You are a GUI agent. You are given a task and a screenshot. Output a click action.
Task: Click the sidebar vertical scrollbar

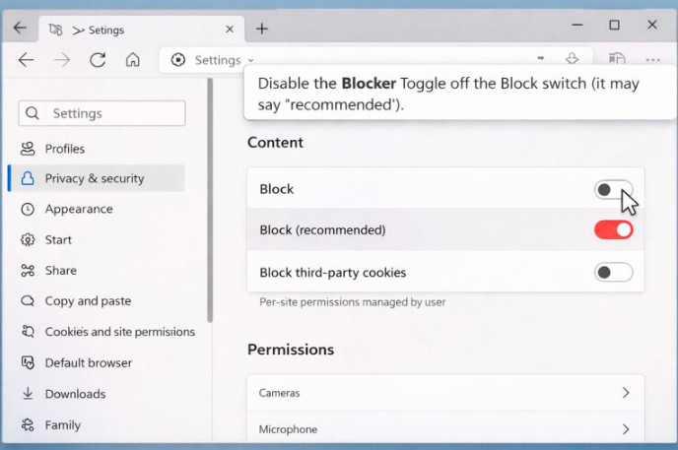209,197
